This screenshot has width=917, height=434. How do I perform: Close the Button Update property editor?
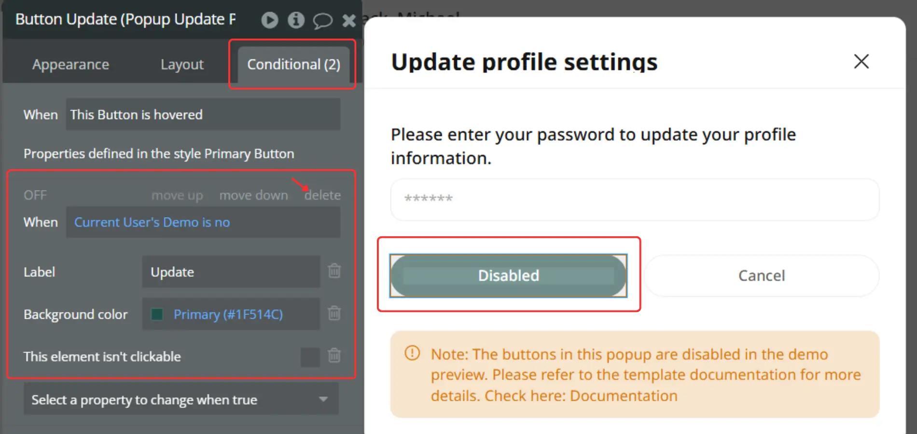coord(349,21)
